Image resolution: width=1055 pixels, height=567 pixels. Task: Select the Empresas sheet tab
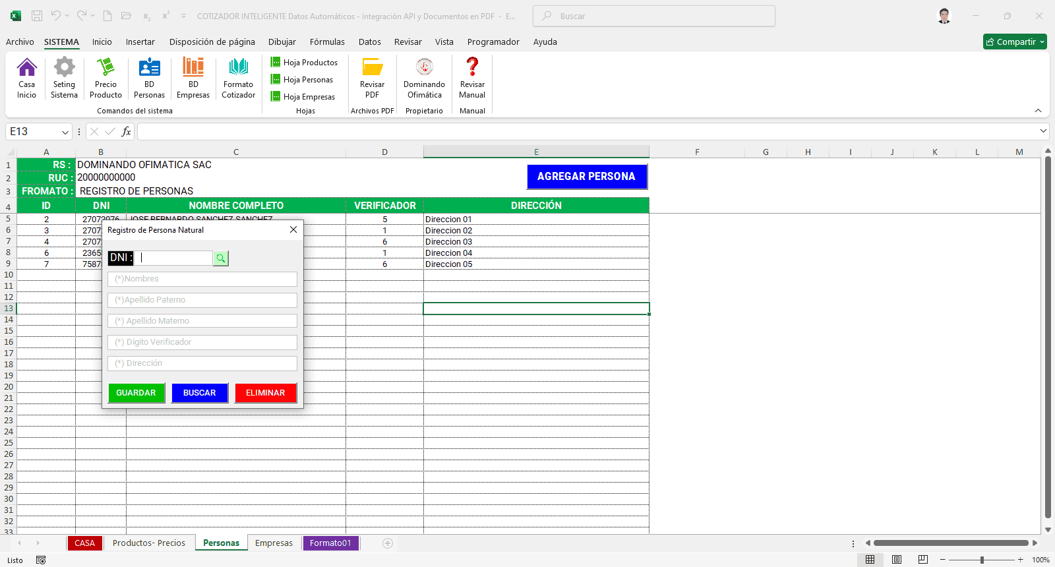[274, 543]
